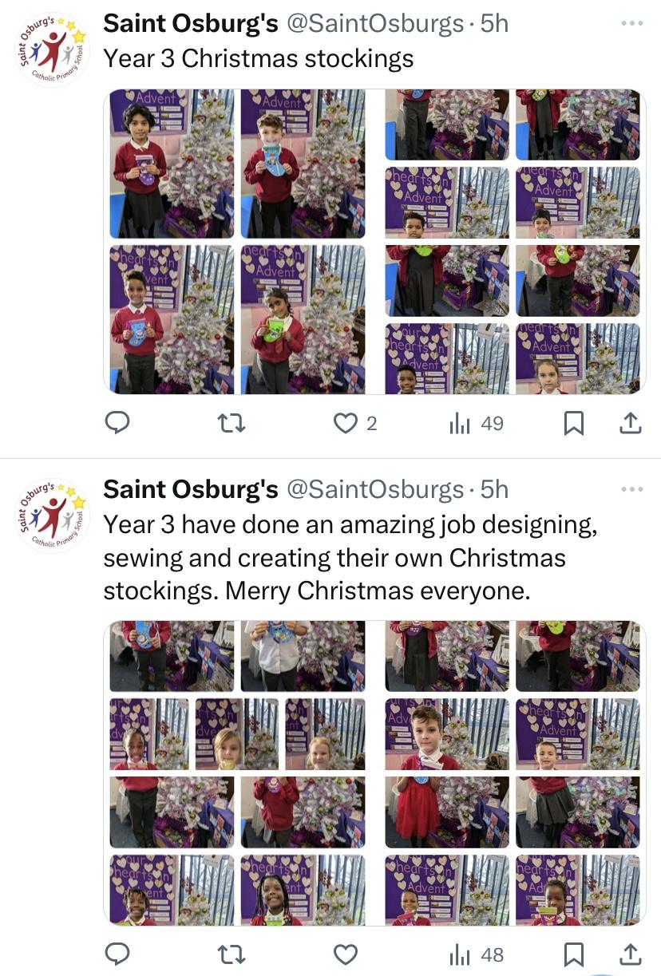
Task: Open more options on second tweet
Action: (632, 489)
